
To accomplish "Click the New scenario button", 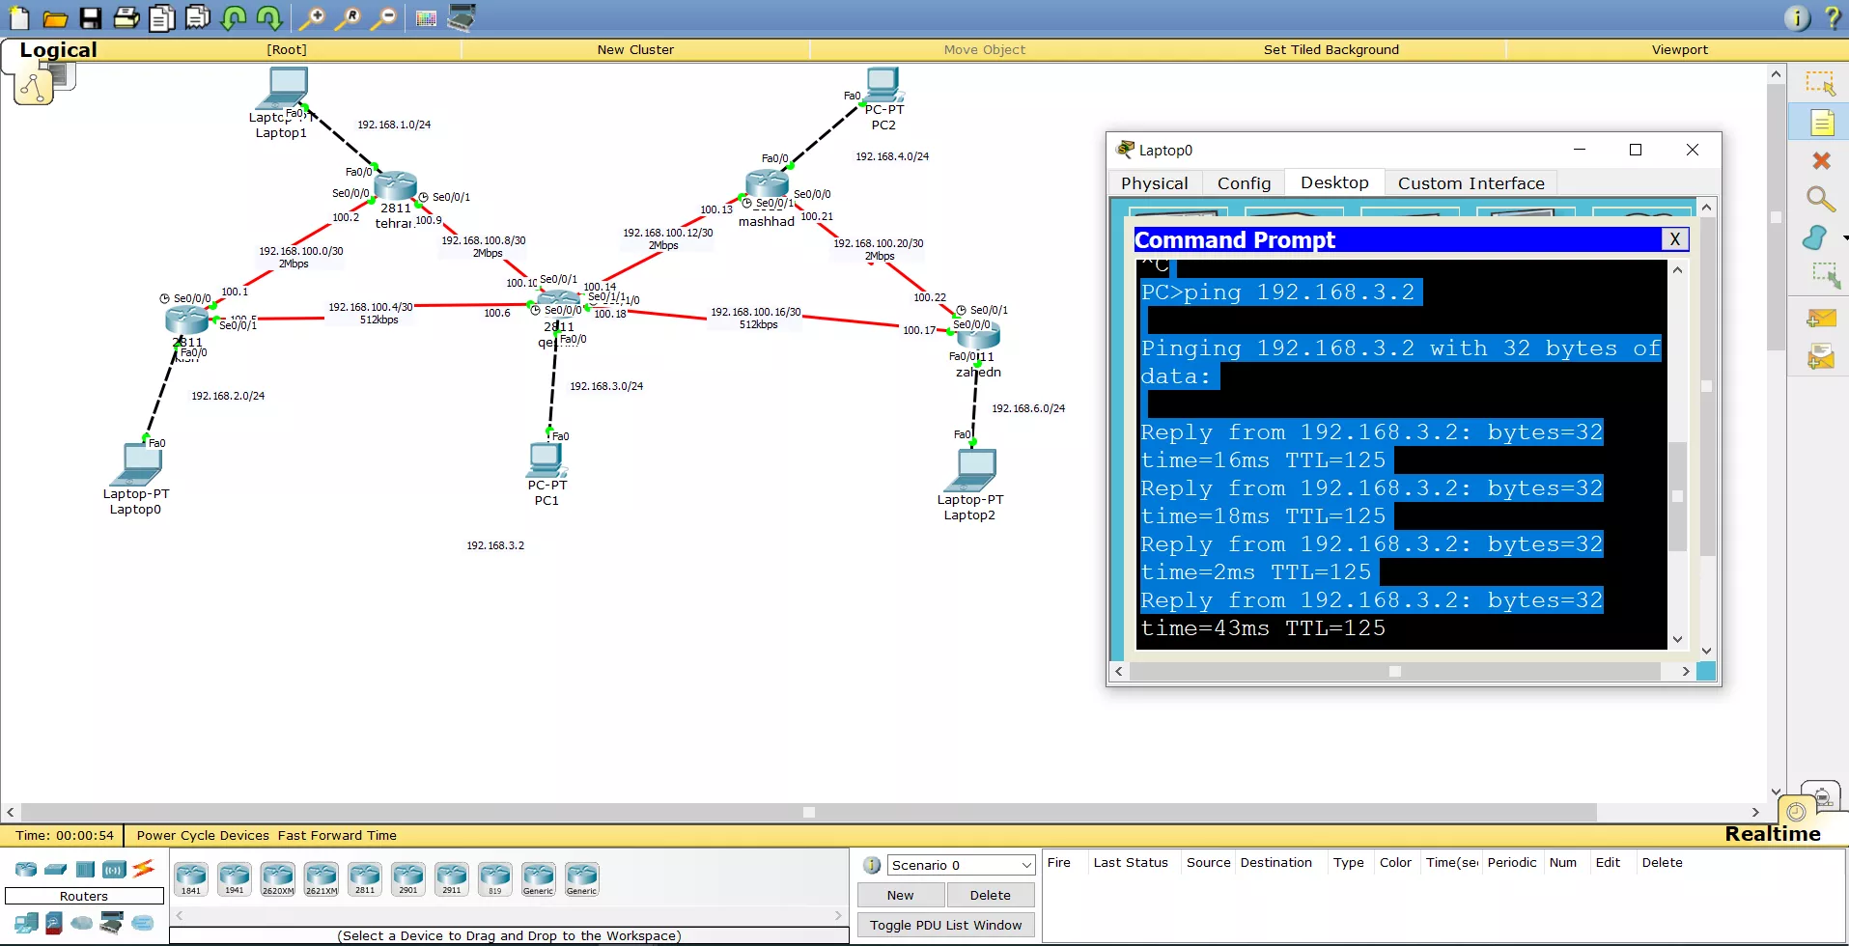I will coord(900,895).
